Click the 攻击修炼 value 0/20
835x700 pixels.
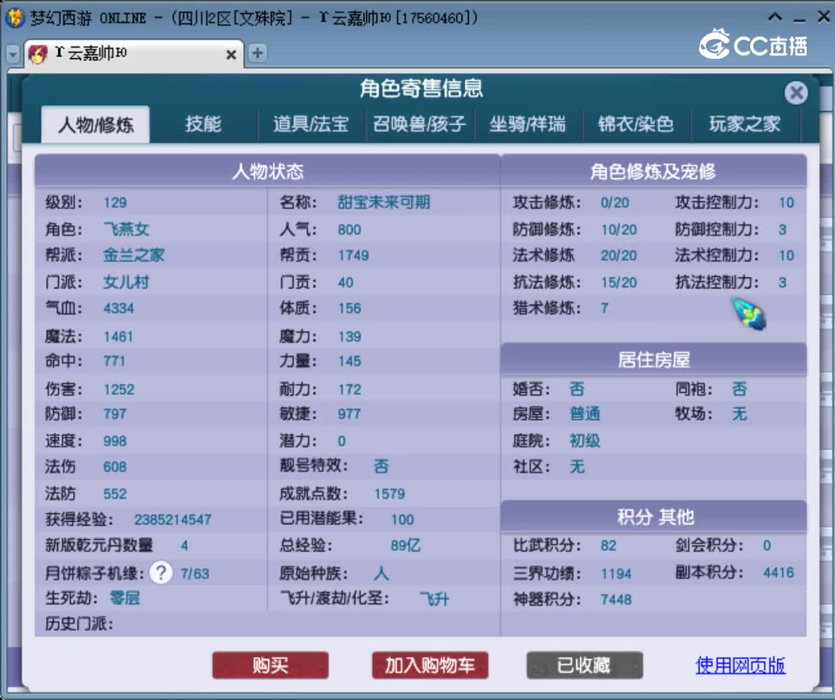point(615,203)
